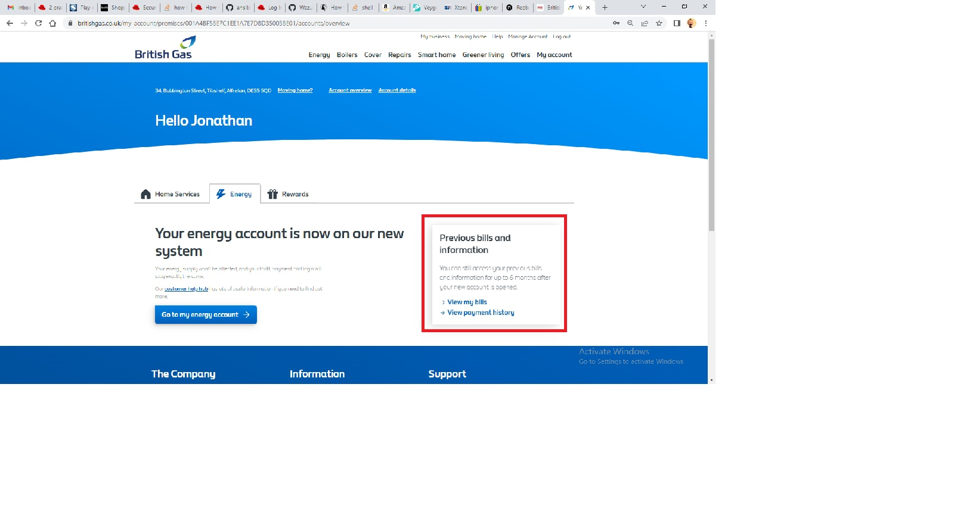Viewport: 954px width, 512px height.
Task: Switch to the 'Voyg' browser tab
Action: point(425,8)
